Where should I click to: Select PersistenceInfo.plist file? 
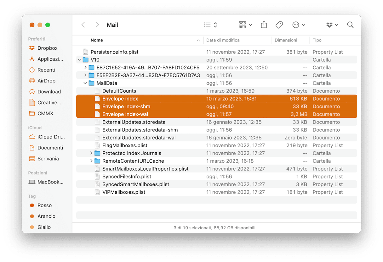coord(217,52)
